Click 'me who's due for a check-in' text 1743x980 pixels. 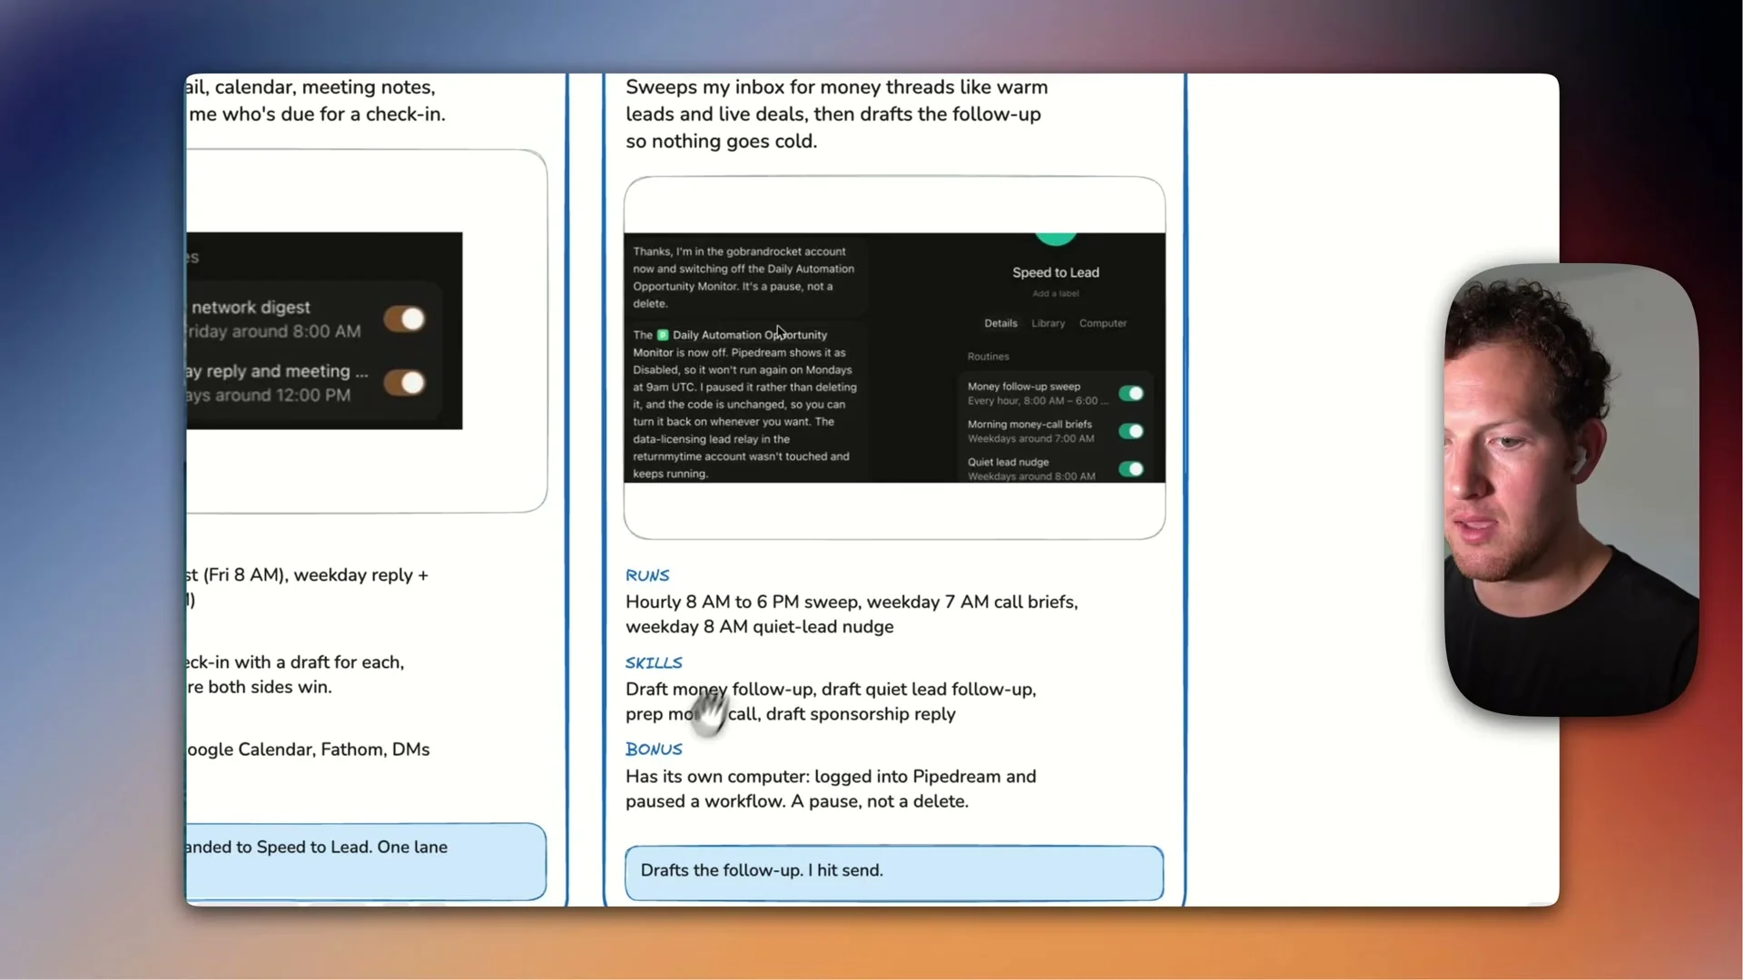317,114
